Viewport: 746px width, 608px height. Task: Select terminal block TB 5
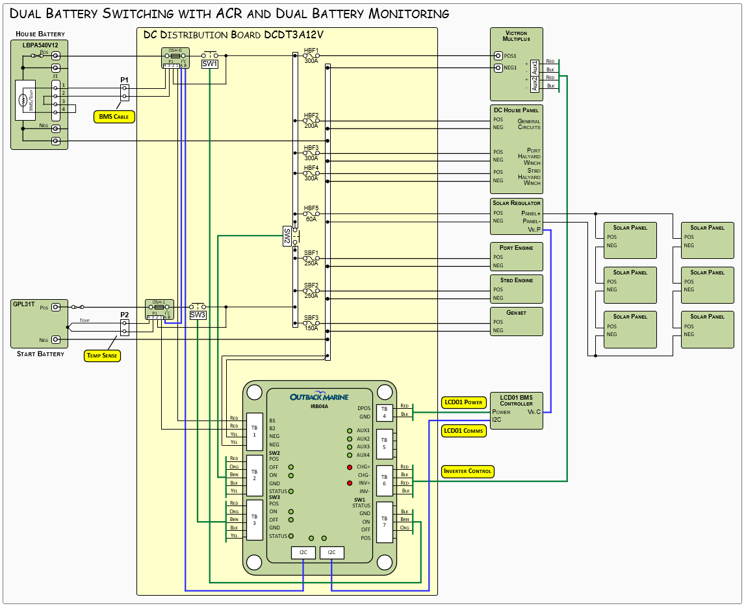(x=385, y=444)
